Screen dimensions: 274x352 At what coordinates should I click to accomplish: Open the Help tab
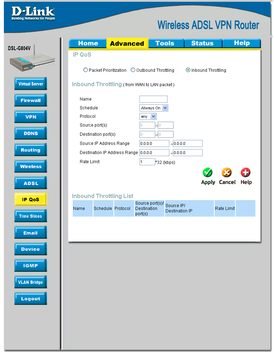click(x=242, y=43)
